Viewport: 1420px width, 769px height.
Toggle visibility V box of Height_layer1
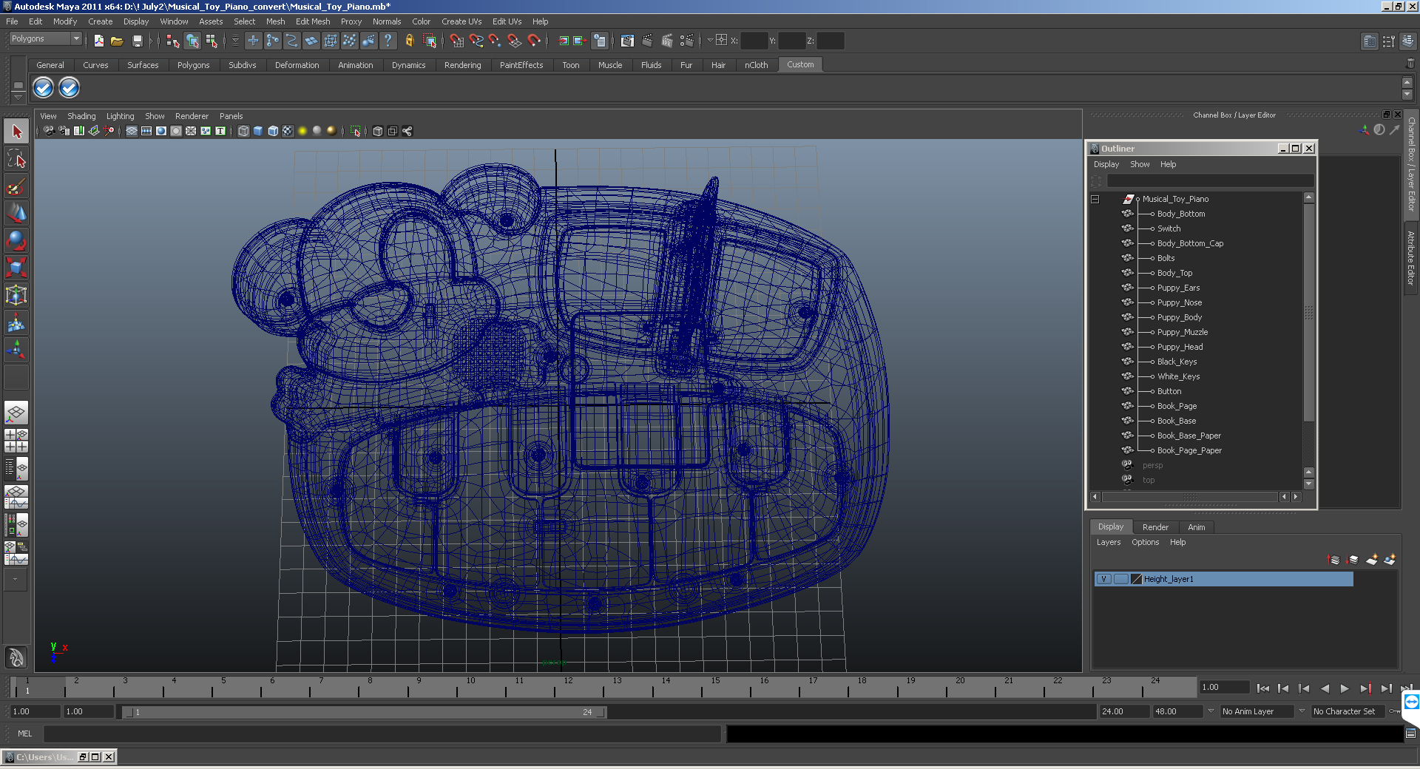pyautogui.click(x=1103, y=579)
